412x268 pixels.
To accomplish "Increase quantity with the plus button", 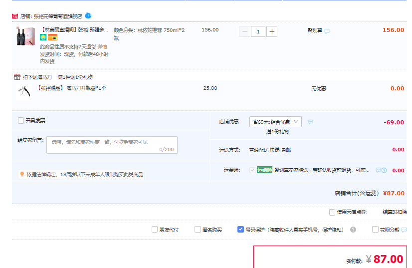I will (272, 31).
